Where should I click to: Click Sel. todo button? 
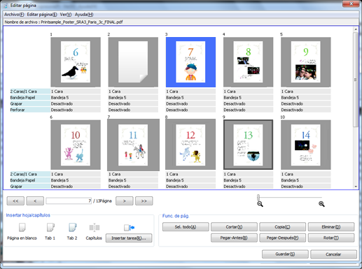(186, 226)
